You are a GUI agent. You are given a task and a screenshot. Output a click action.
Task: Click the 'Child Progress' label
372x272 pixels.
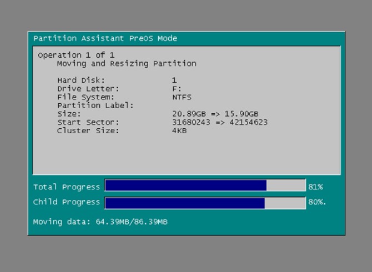(67, 202)
